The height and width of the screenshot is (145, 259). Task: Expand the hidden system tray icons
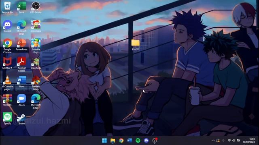coord(213,141)
